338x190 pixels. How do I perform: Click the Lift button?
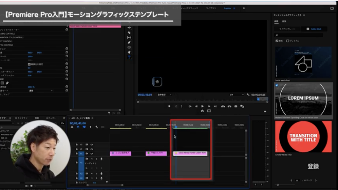tap(223, 106)
